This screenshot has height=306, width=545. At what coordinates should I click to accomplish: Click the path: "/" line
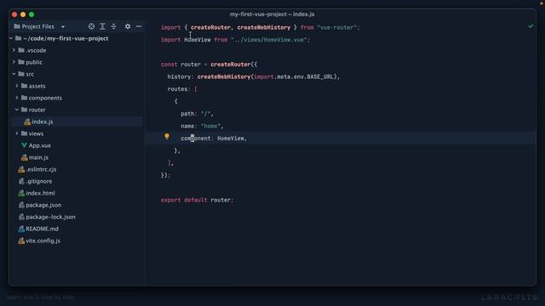pos(197,114)
